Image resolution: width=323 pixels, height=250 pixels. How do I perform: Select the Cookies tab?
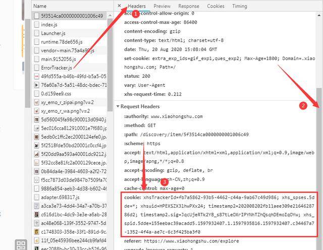click(216, 6)
